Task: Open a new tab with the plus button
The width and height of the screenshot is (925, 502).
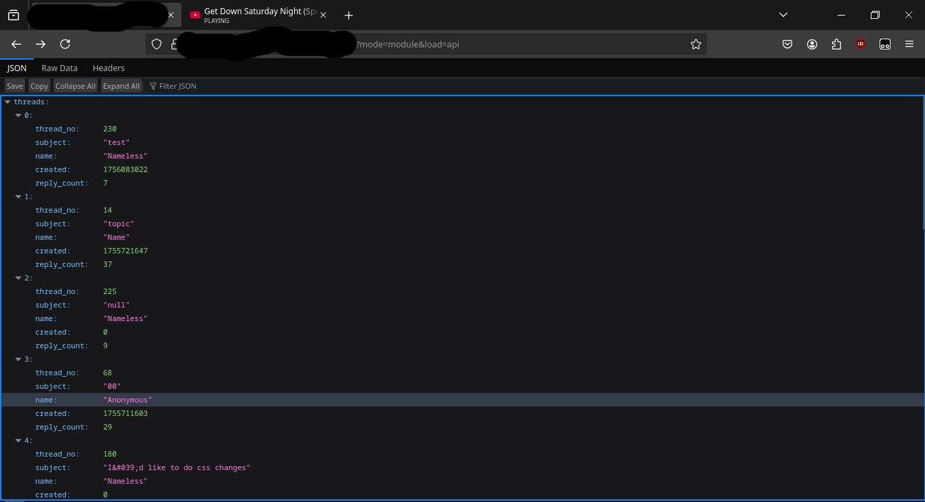Action: coord(348,15)
